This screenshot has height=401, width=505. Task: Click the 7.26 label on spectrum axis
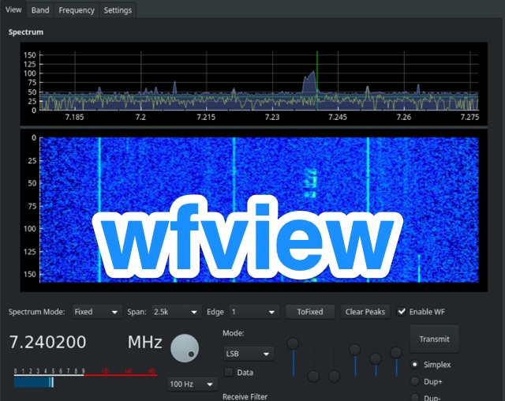pos(404,117)
